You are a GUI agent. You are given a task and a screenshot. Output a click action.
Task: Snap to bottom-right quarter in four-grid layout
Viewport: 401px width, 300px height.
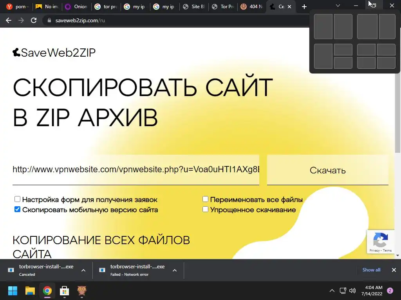point(386,63)
